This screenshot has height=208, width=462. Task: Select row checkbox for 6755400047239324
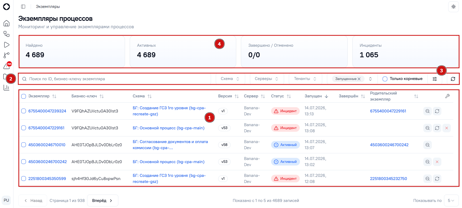coord(24,111)
